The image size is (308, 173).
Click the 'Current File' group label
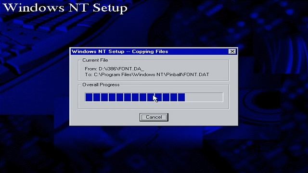95,60
